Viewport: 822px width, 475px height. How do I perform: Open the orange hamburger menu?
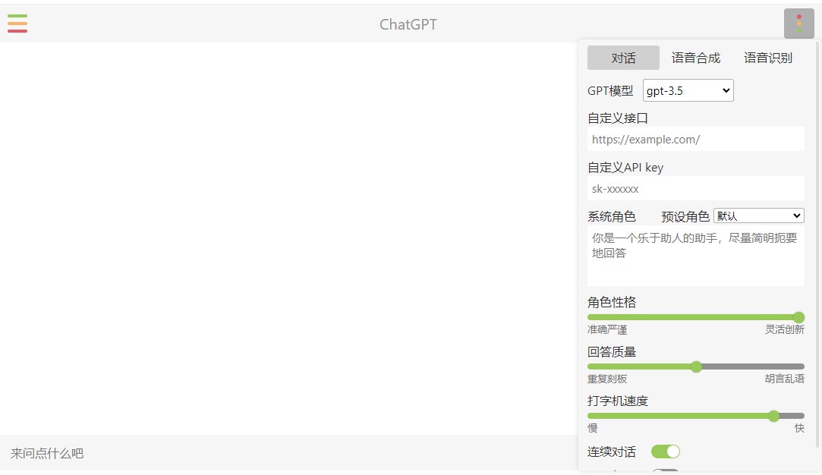(x=18, y=24)
